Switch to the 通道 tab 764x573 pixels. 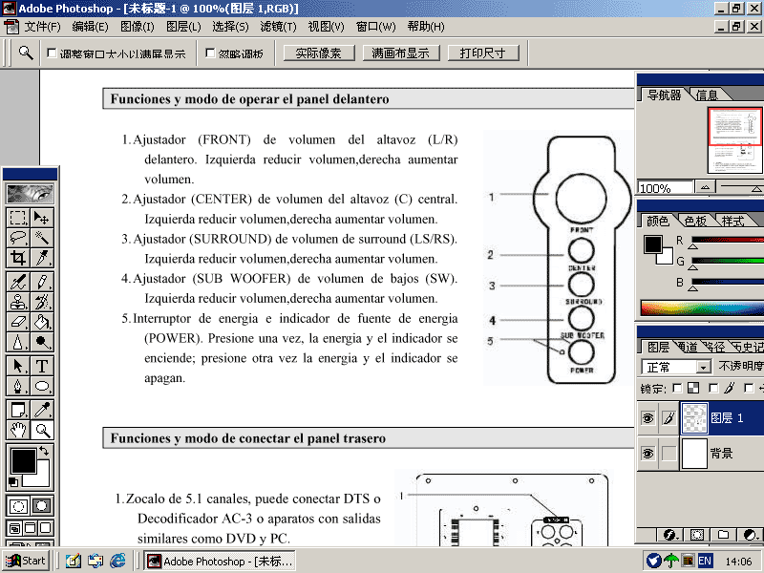click(688, 347)
